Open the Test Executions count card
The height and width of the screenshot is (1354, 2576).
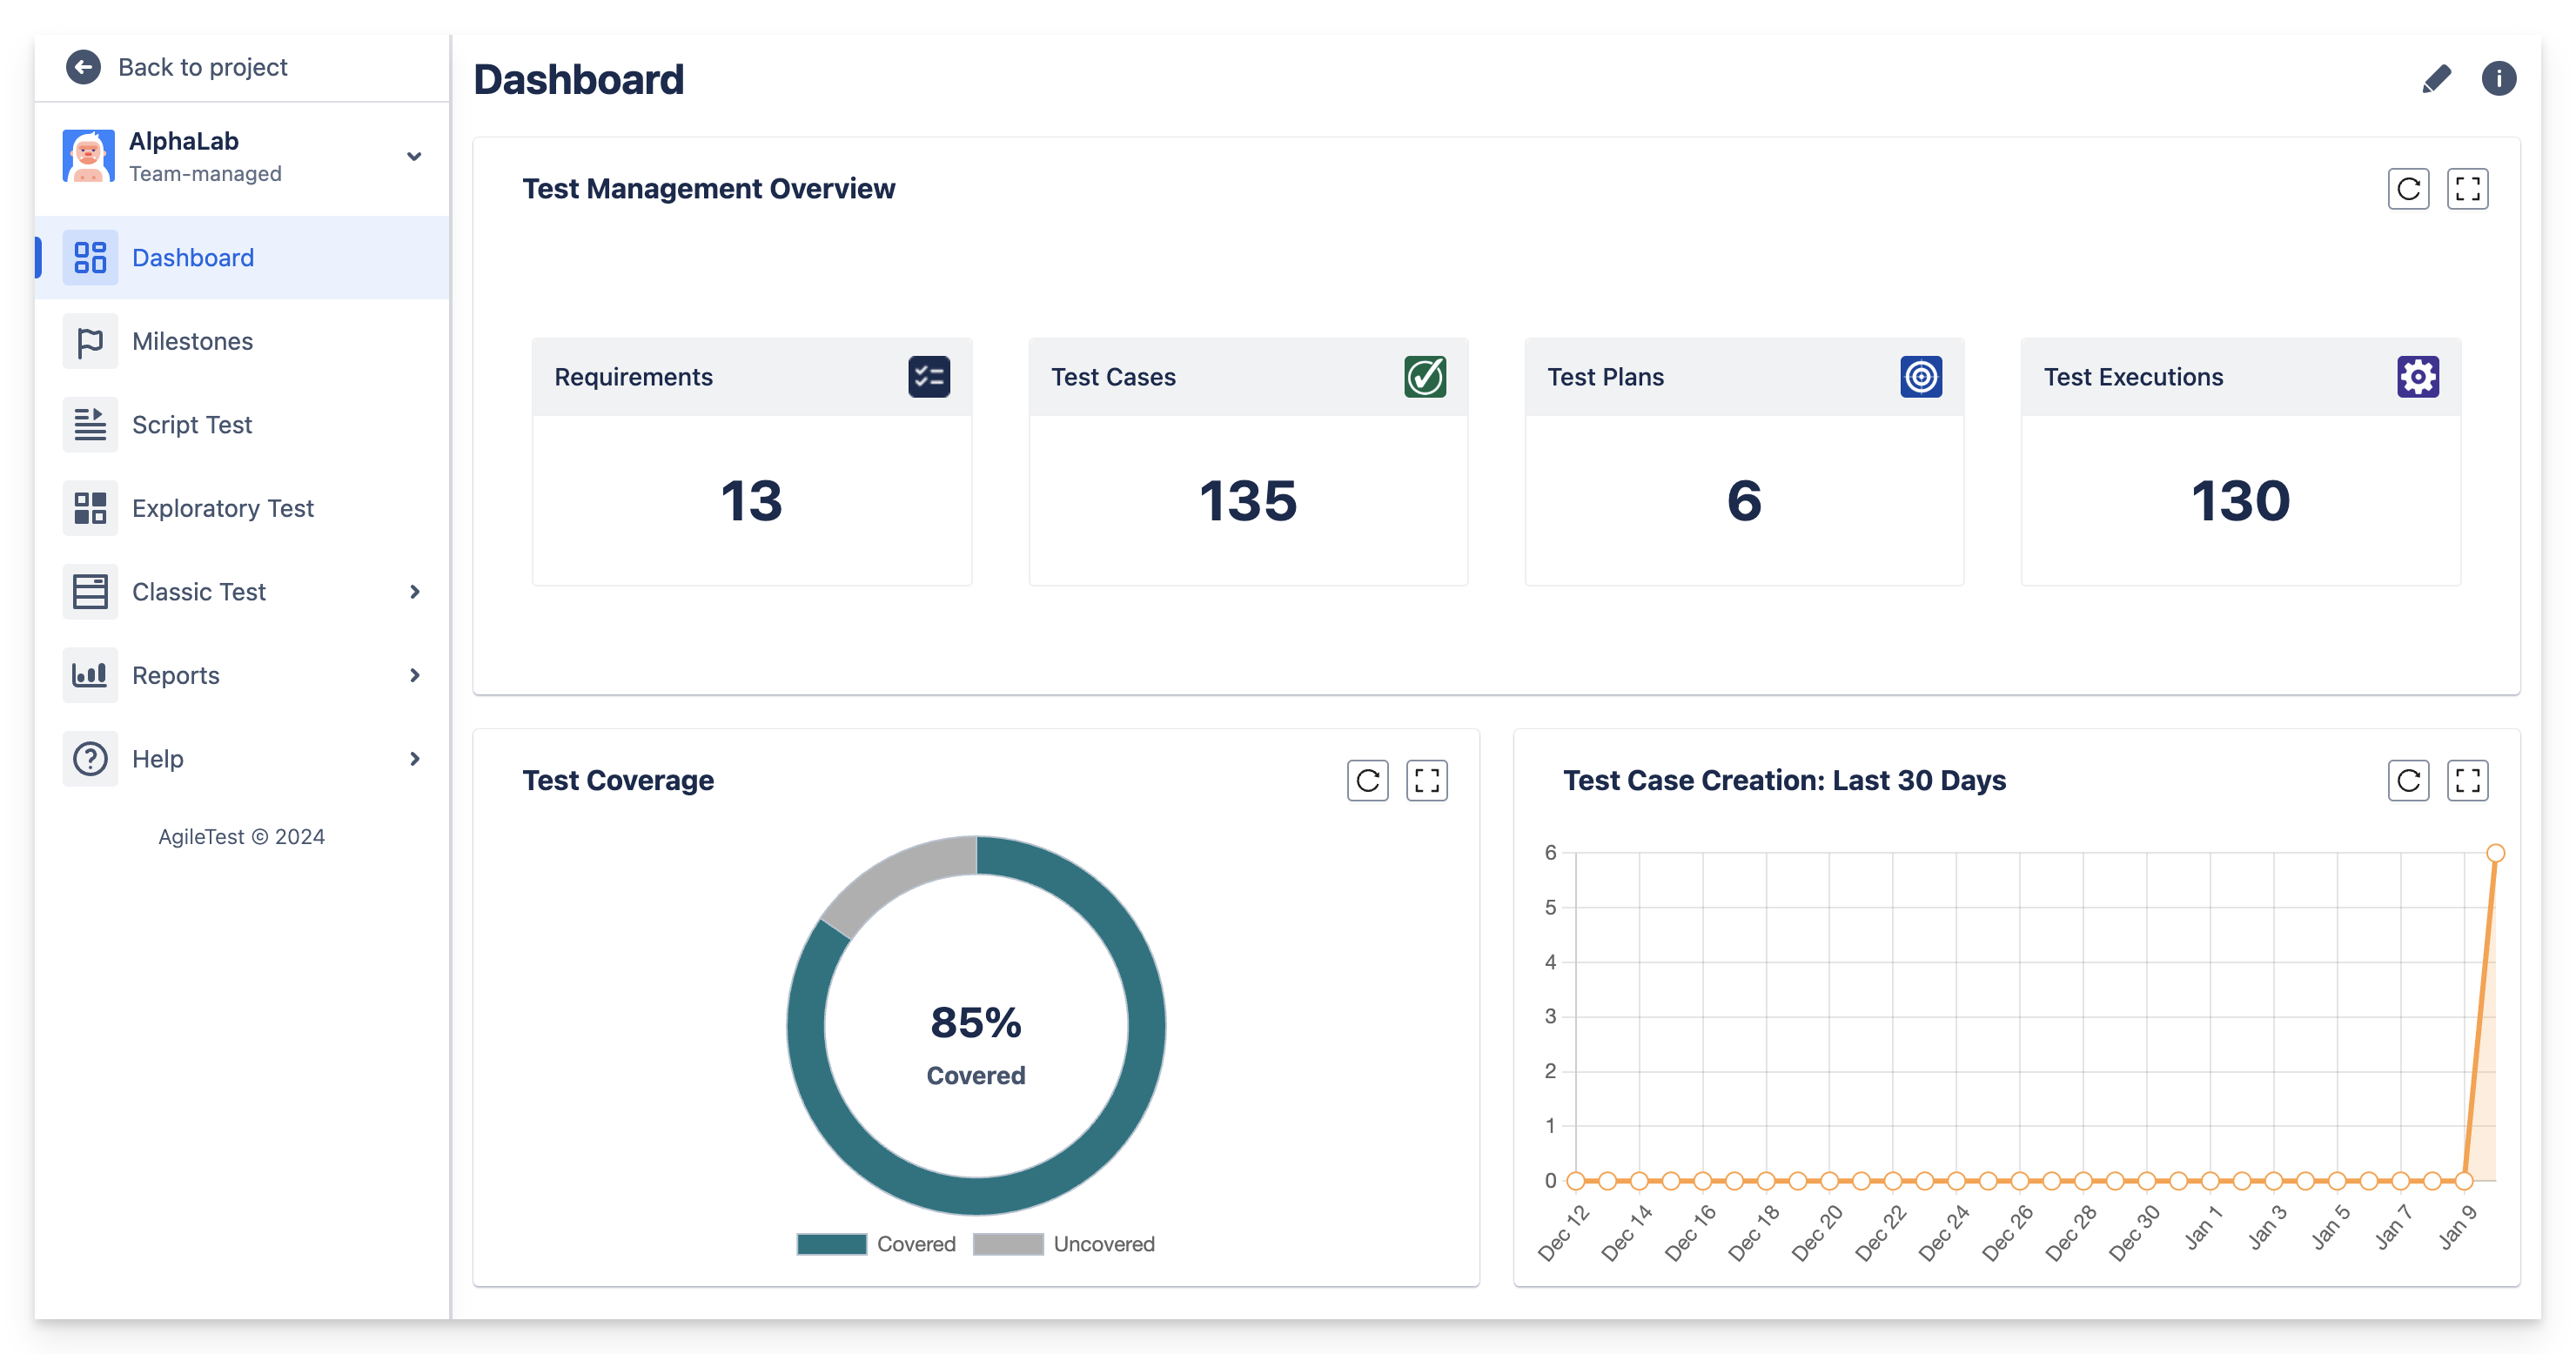[2240, 462]
